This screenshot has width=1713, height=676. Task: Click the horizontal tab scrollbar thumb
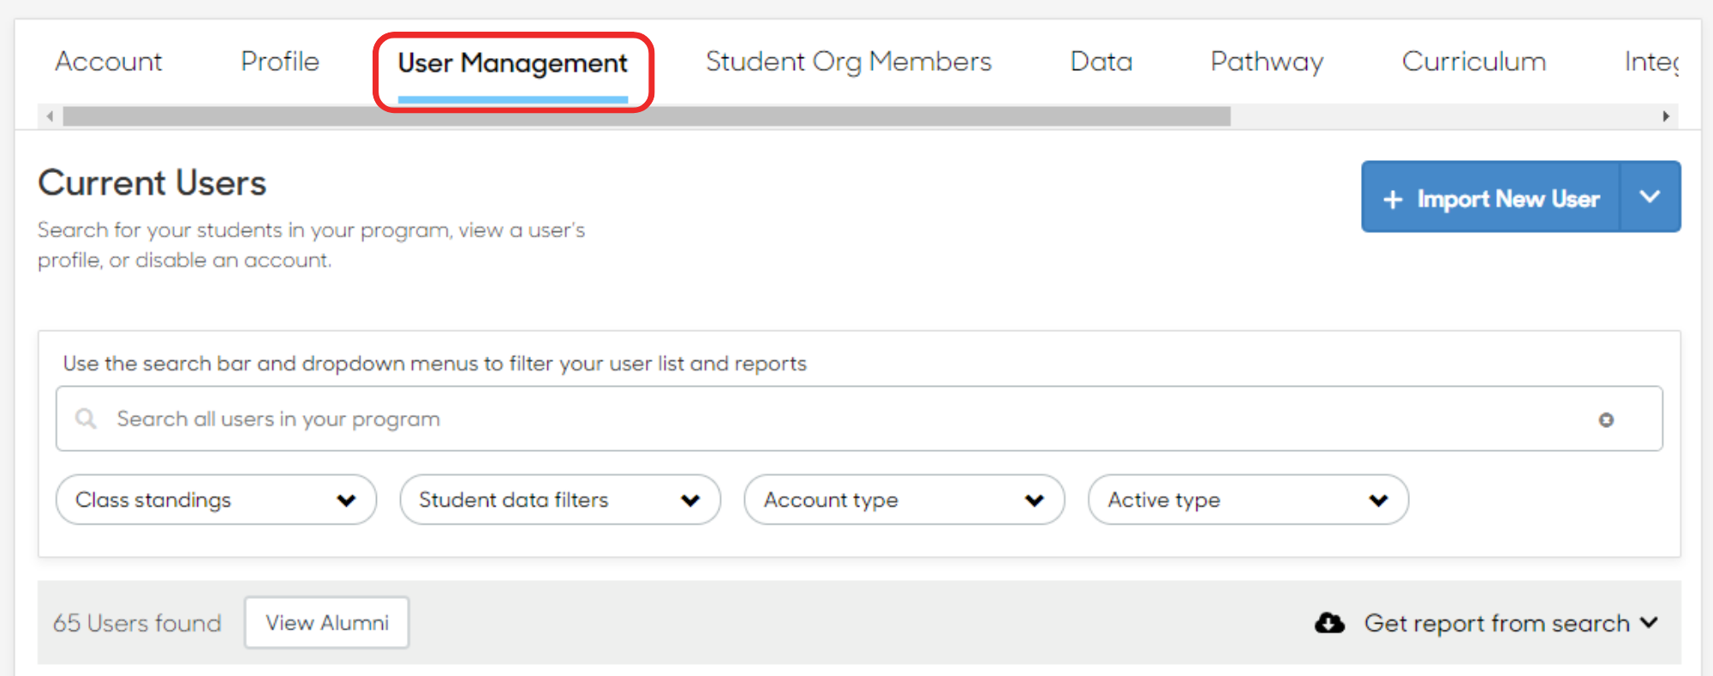tap(647, 116)
